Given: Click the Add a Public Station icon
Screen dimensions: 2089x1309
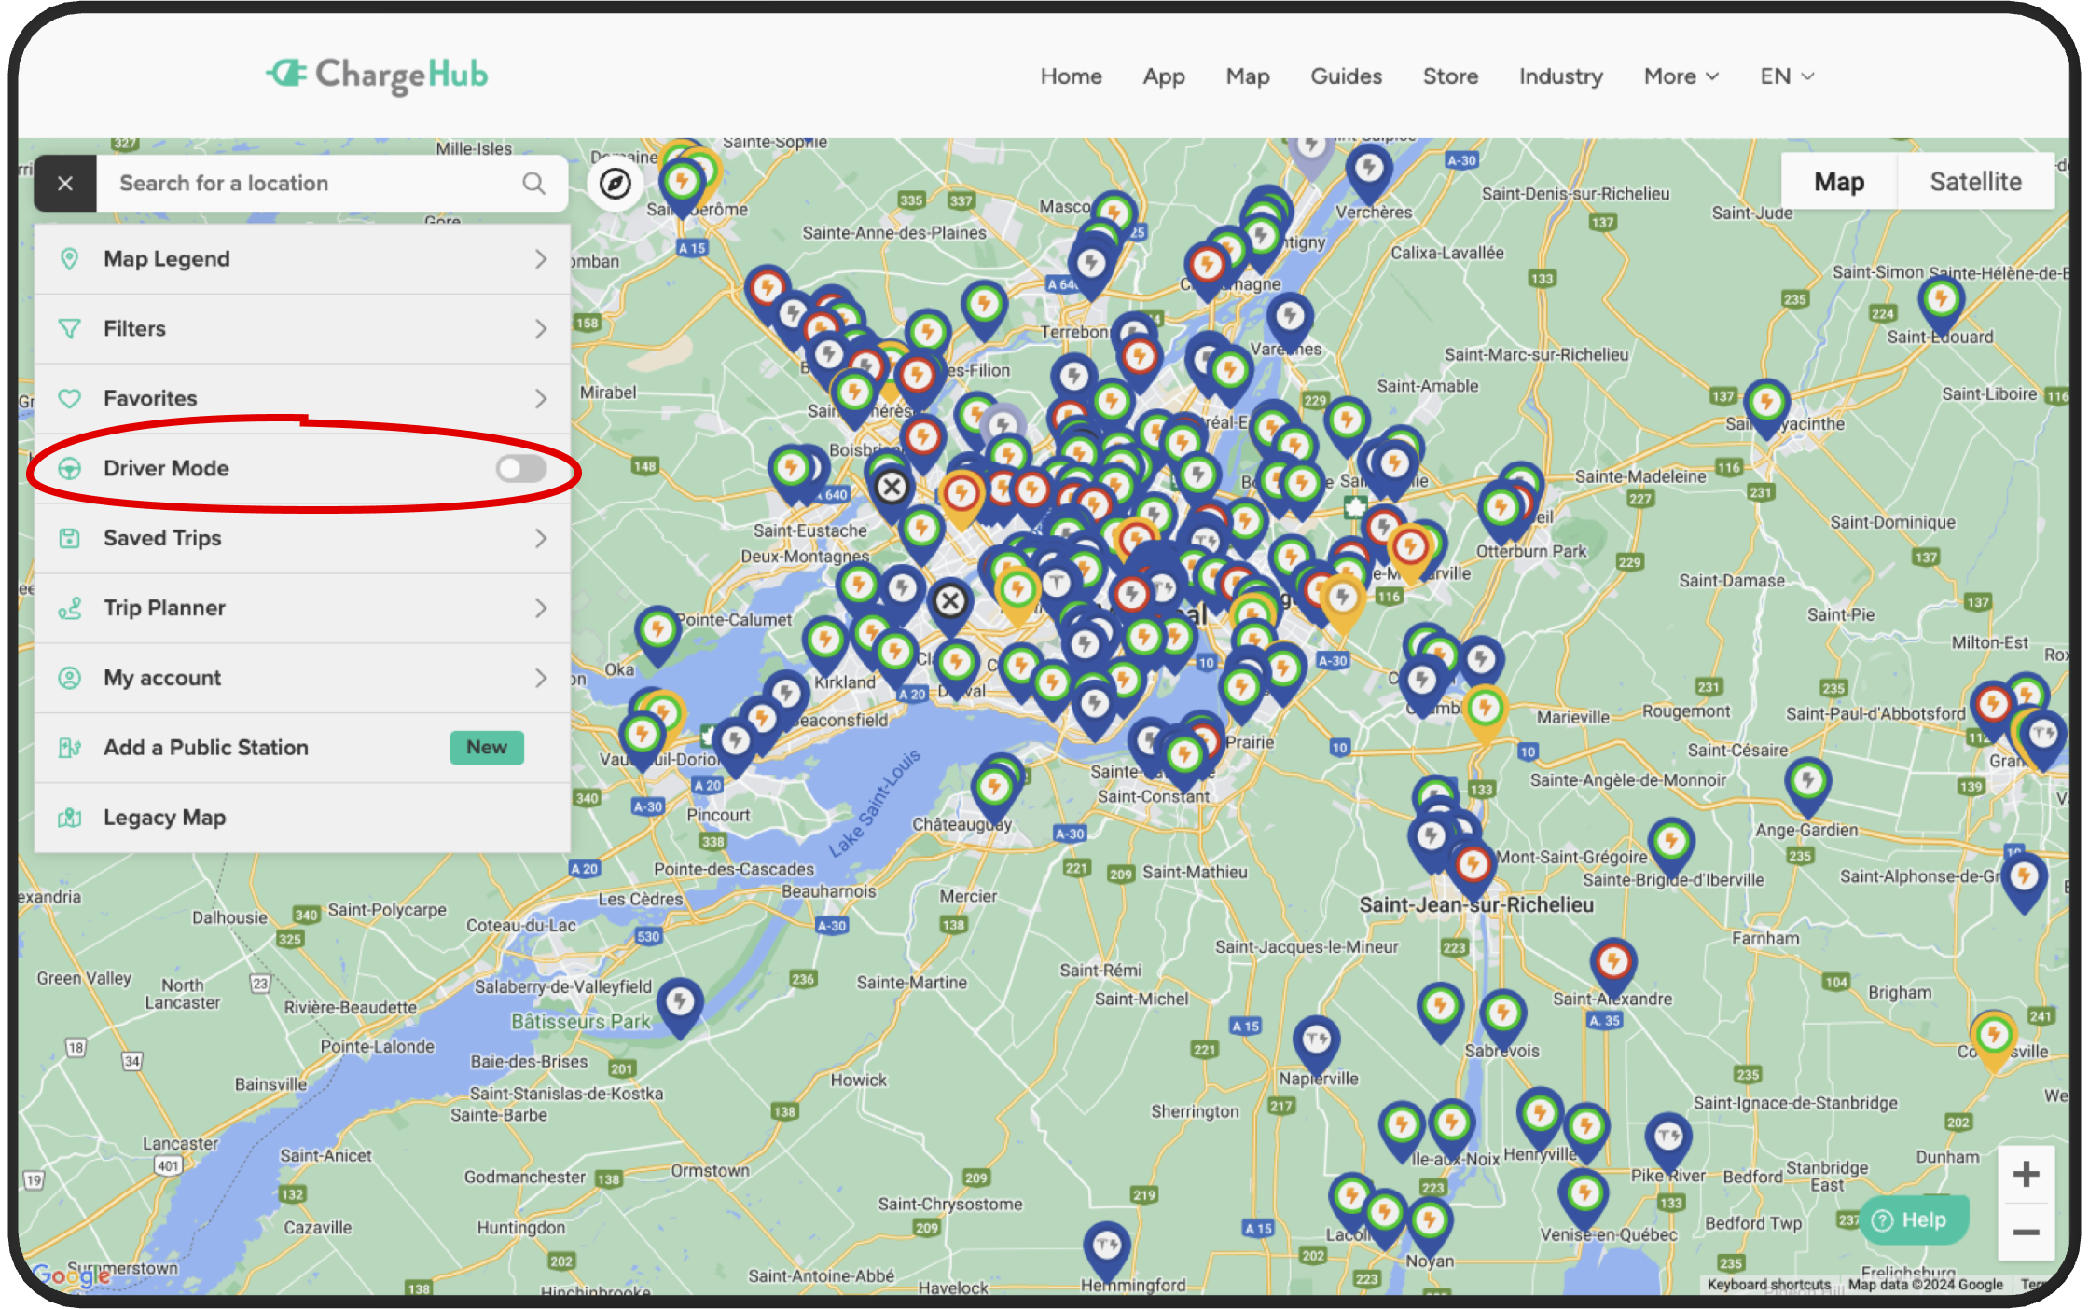Looking at the screenshot, I should coord(70,747).
